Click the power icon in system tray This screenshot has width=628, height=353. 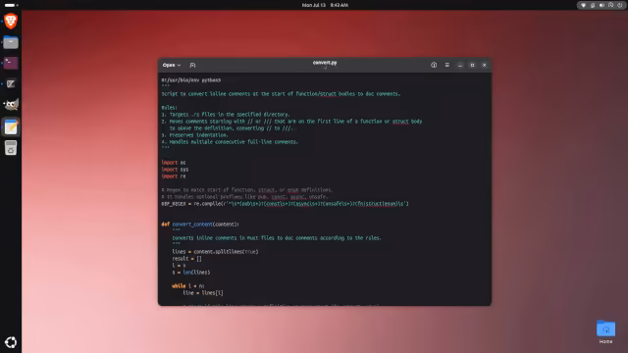[x=619, y=5]
